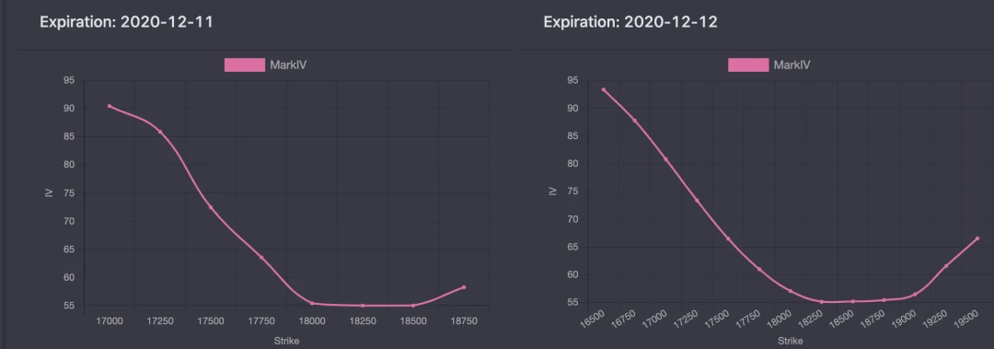Click the 18250 strike data point, left chart

coord(363,305)
